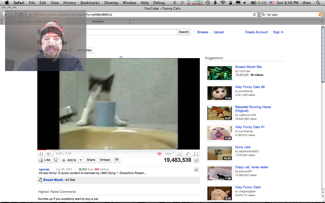
Task: Open the Add to dropdown arrow
Action: tap(81, 160)
